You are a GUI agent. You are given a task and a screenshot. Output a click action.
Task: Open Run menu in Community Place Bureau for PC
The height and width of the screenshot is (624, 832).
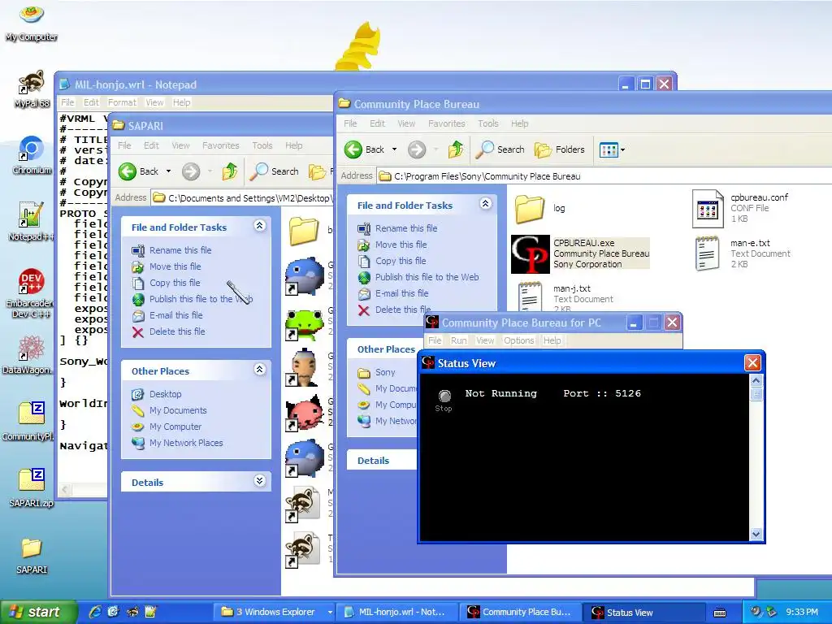pyautogui.click(x=458, y=340)
